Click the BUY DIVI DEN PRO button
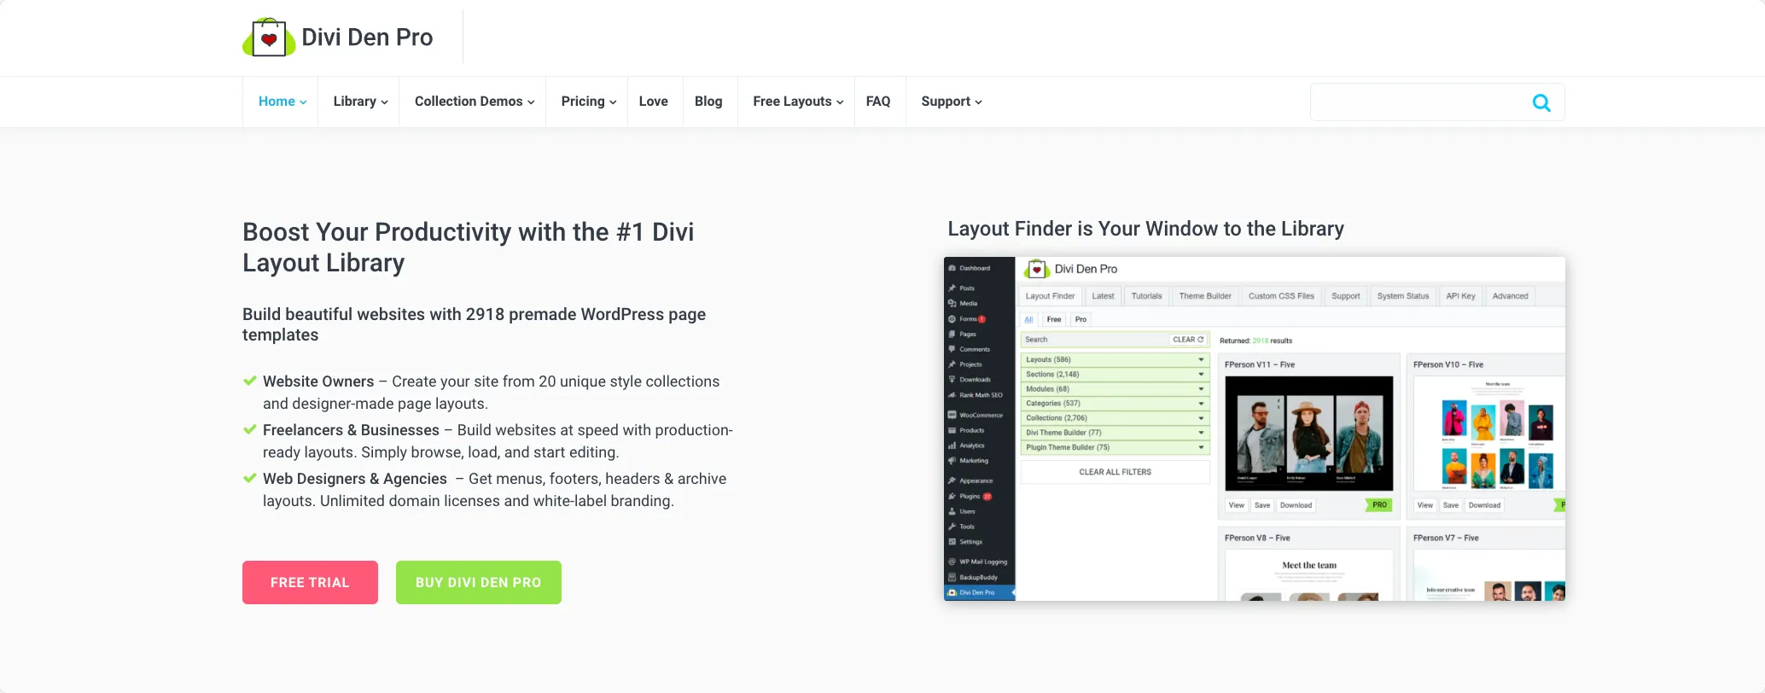Screen dimensions: 1765x693 [479, 582]
